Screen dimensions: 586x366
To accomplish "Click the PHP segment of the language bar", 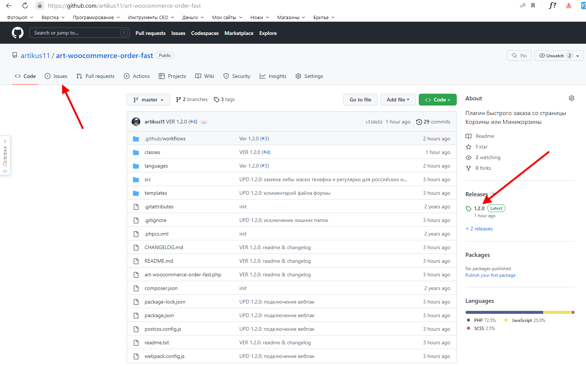I will tap(504, 312).
